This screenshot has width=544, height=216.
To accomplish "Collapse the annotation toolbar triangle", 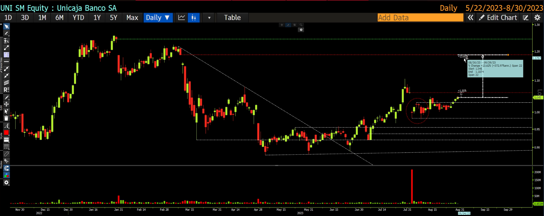I will click(1, 25).
